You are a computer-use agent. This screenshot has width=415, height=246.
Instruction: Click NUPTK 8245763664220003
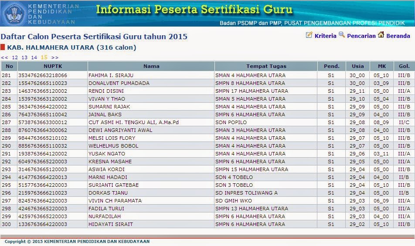click(43, 201)
